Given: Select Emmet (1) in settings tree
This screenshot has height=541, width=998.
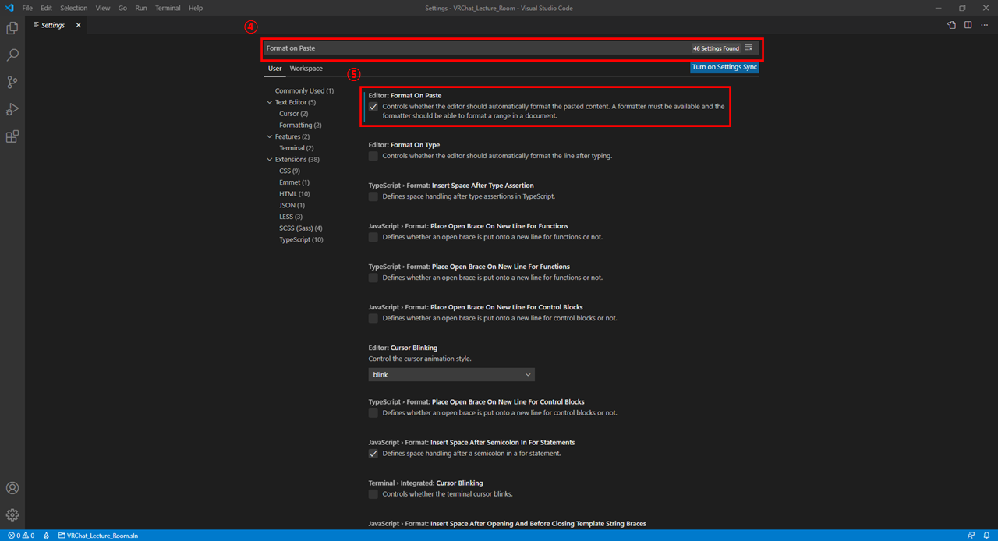Looking at the screenshot, I should click(x=294, y=182).
